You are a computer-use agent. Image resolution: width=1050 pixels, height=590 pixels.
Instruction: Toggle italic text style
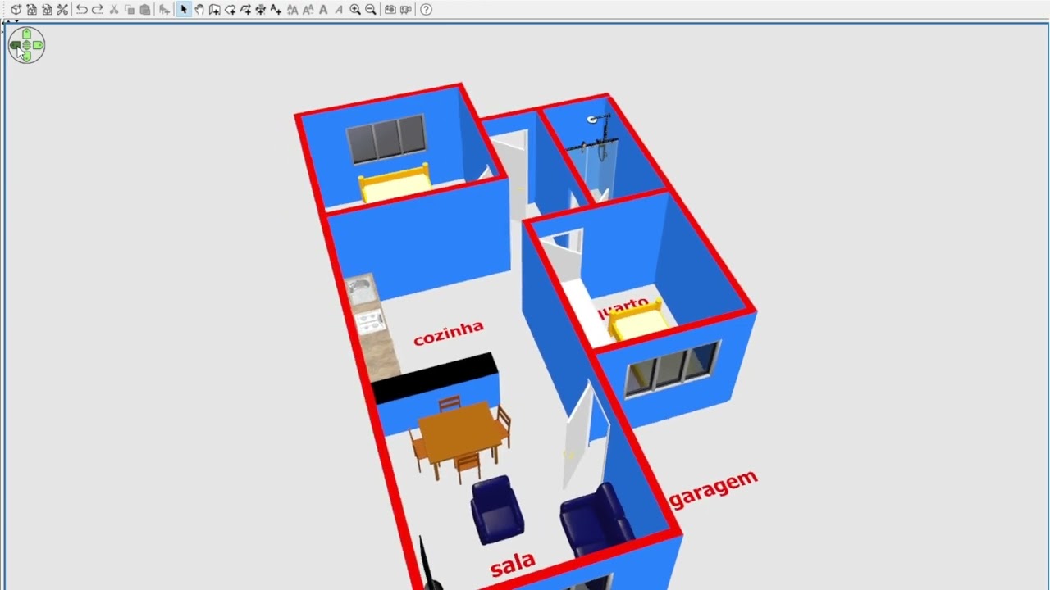[339, 10]
